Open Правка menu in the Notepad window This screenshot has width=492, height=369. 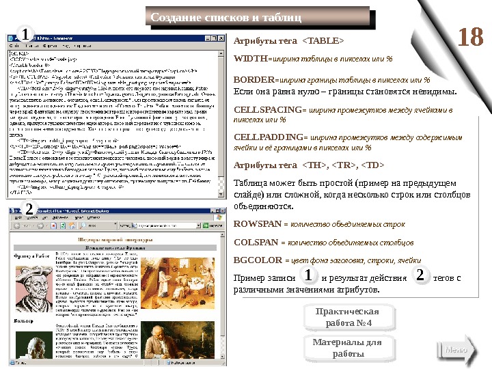pyautogui.click(x=33, y=46)
